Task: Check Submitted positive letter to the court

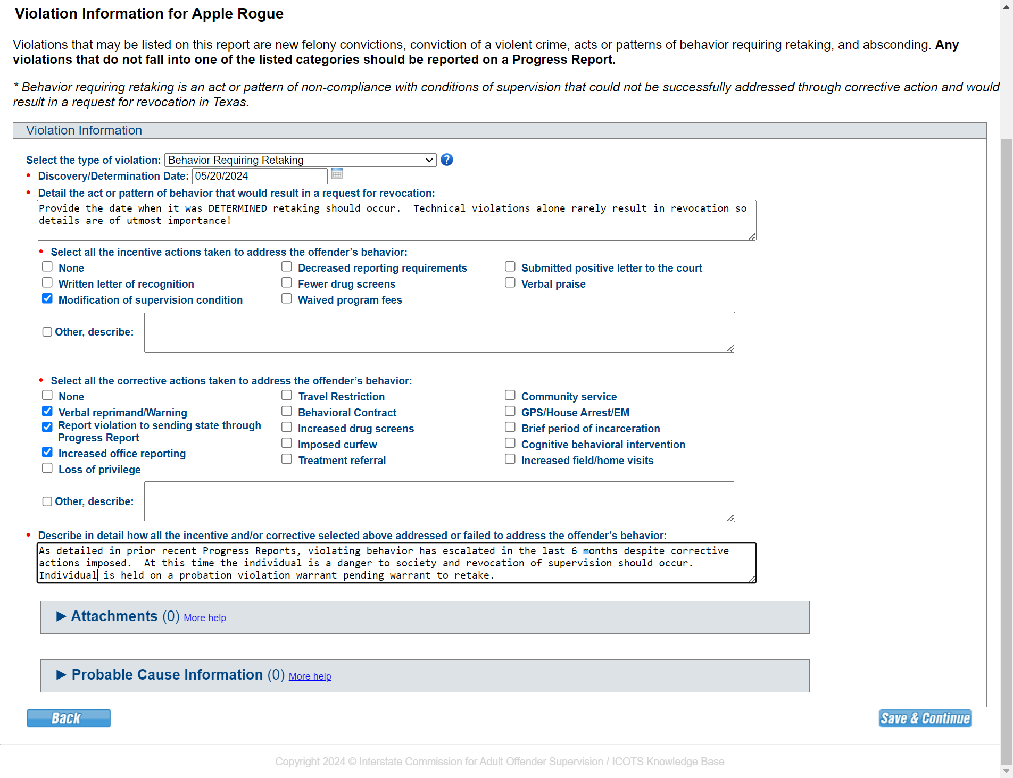Action: [510, 266]
